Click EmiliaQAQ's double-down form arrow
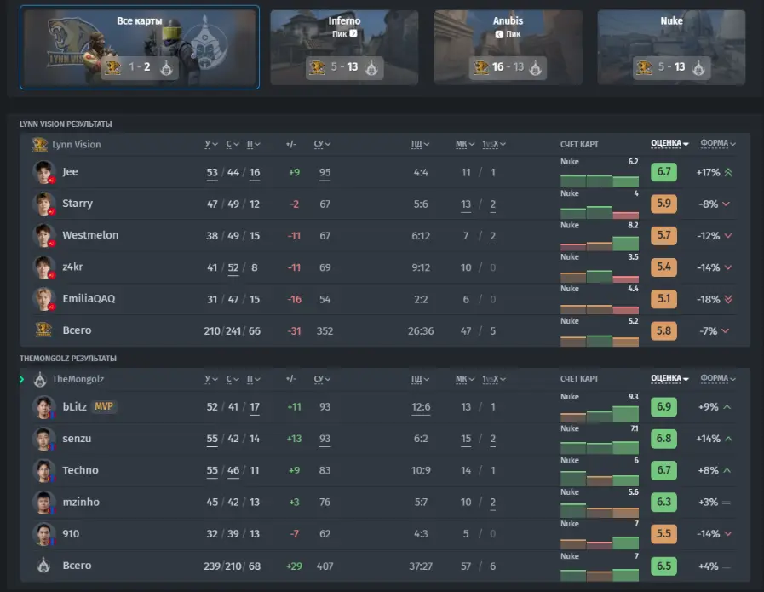The height and width of the screenshot is (592, 764). pyautogui.click(x=728, y=299)
